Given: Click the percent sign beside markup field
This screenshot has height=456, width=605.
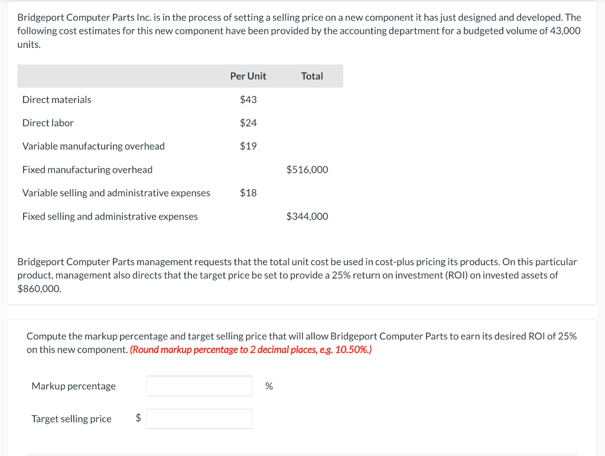Looking at the screenshot, I should 269,386.
